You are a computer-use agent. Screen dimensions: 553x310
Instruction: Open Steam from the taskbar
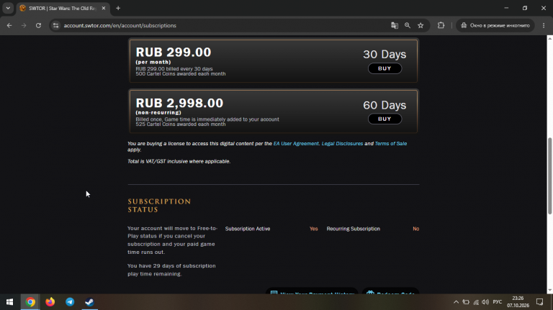[89, 302]
